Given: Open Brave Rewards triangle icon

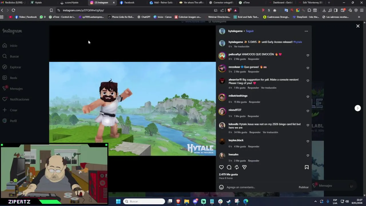Looking at the screenshot, I should (x=235, y=10).
